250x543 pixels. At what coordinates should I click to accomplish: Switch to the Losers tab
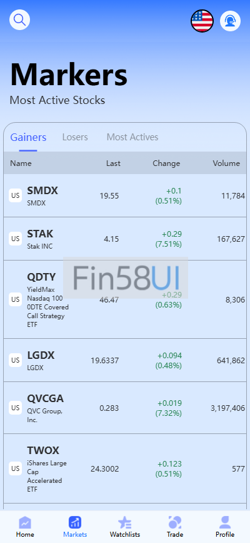pyautogui.click(x=75, y=137)
